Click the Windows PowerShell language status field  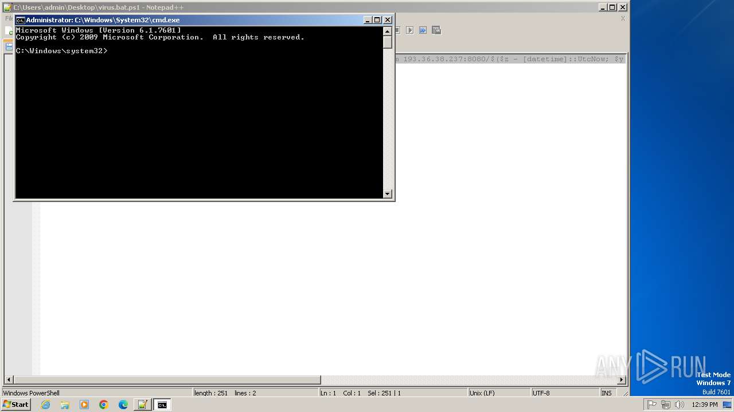click(x=96, y=393)
